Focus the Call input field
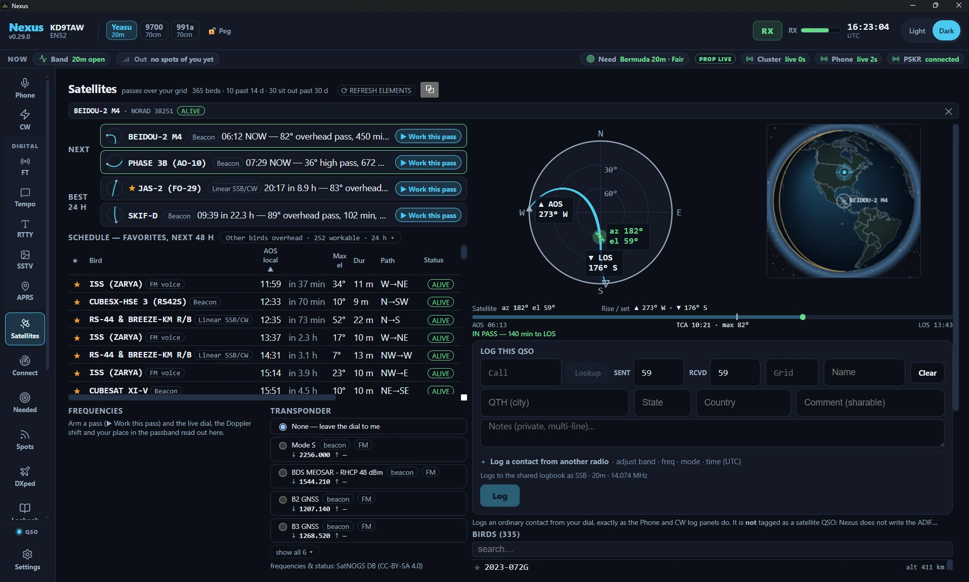This screenshot has height=582, width=969. coord(521,373)
